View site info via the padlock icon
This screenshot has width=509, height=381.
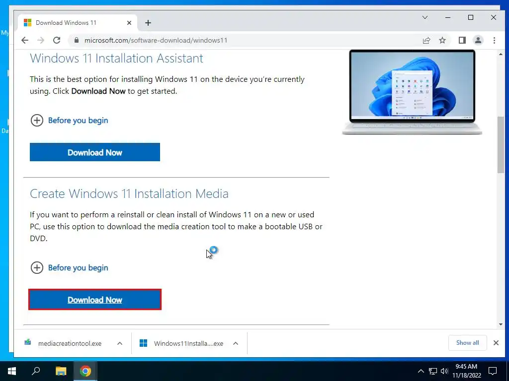(77, 40)
